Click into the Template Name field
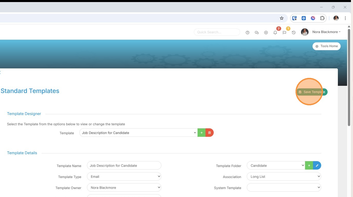This screenshot has width=353, height=197. point(124,165)
